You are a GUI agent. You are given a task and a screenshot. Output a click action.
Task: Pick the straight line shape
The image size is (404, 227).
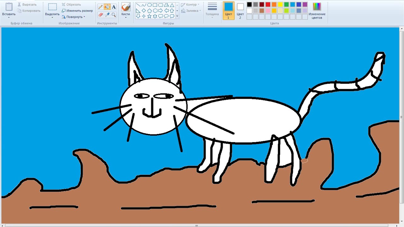138,5
